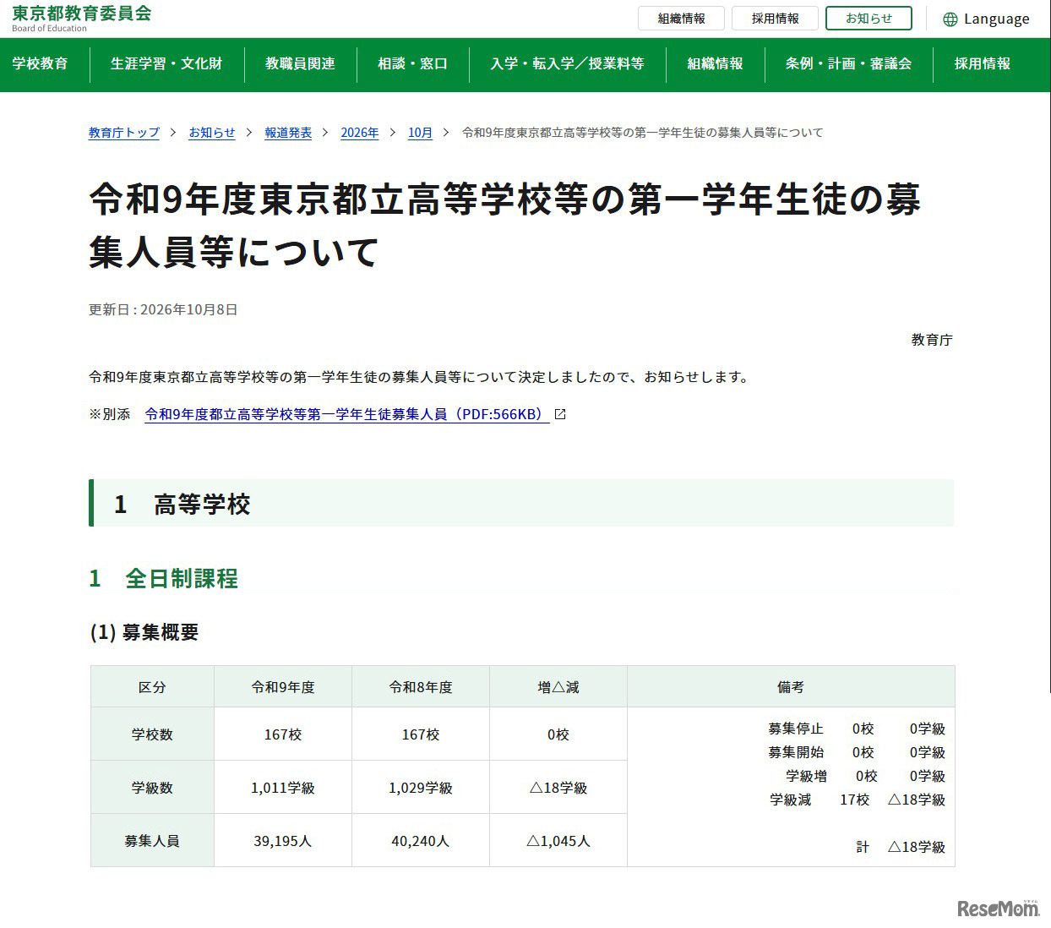Click the 令和9年度 table header
The width and height of the screenshot is (1051, 928).
(x=283, y=687)
